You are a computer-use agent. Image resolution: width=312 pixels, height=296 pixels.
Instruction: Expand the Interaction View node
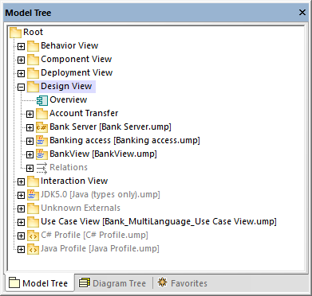coord(21,182)
